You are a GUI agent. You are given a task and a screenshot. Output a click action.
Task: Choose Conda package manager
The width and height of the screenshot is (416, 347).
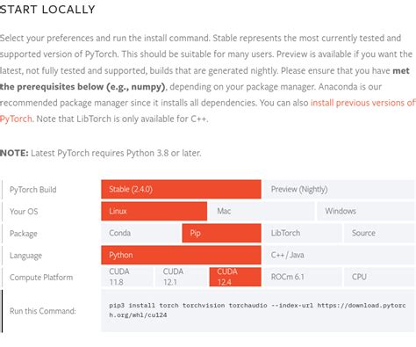[140, 233]
